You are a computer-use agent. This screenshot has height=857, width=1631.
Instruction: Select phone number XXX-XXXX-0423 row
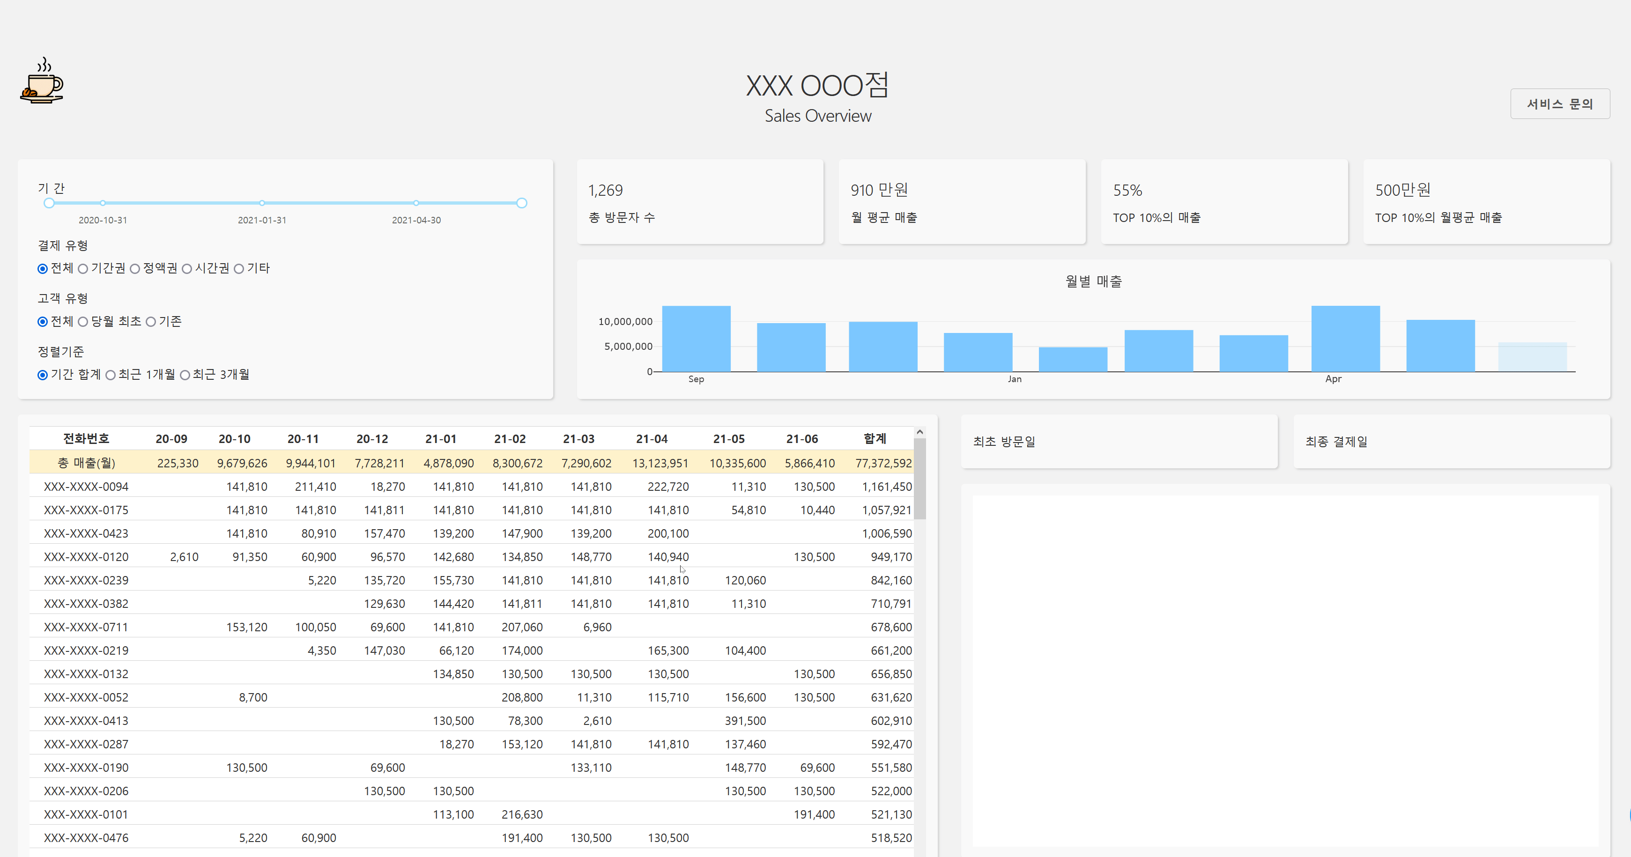[86, 533]
